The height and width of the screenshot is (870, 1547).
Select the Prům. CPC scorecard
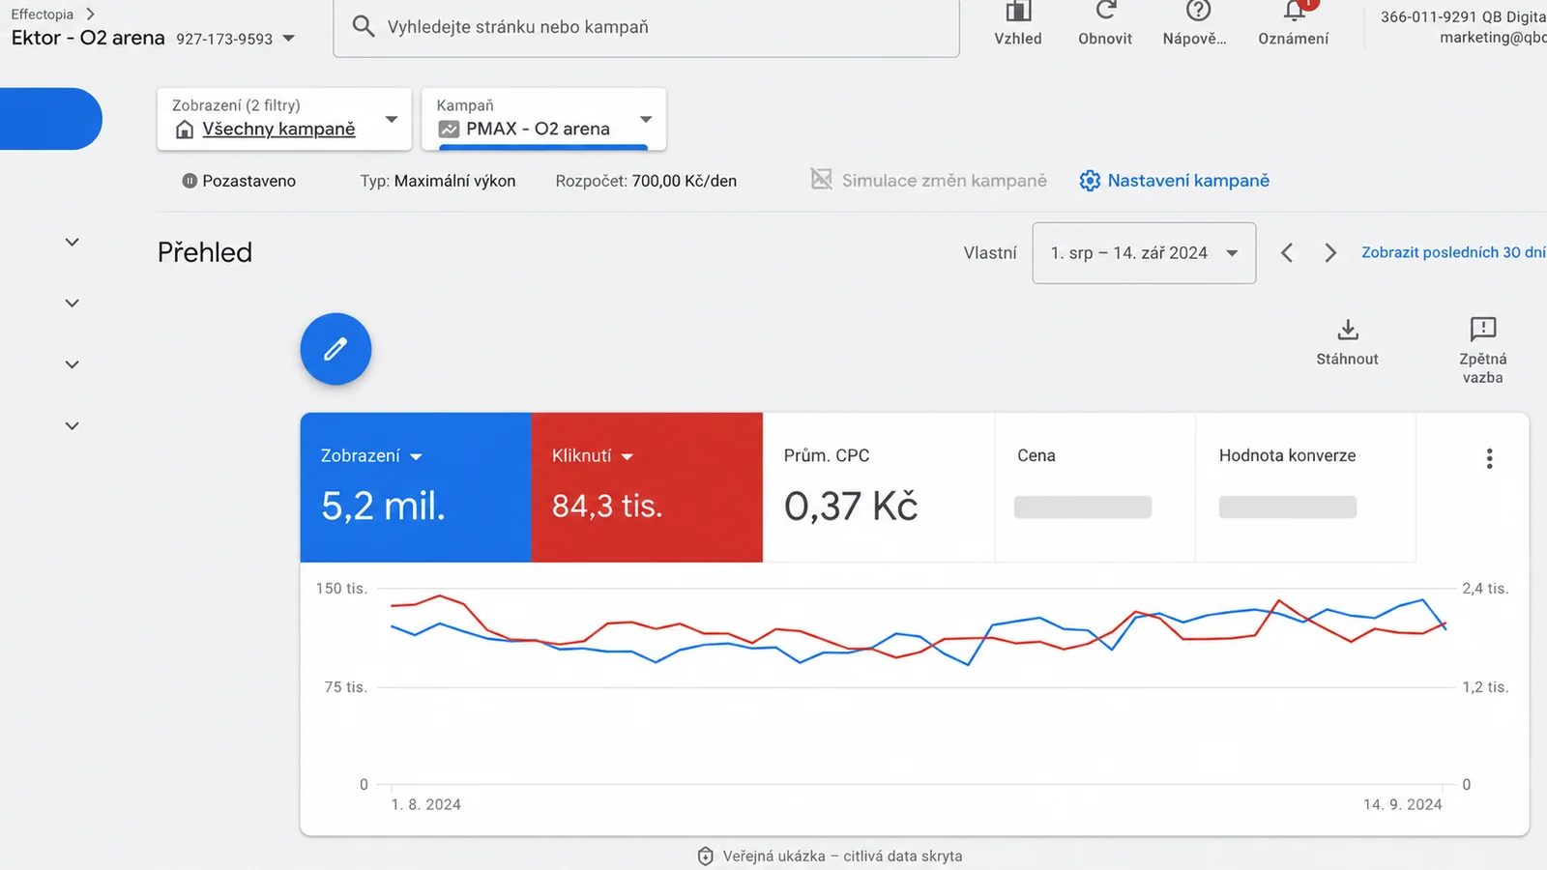point(878,487)
